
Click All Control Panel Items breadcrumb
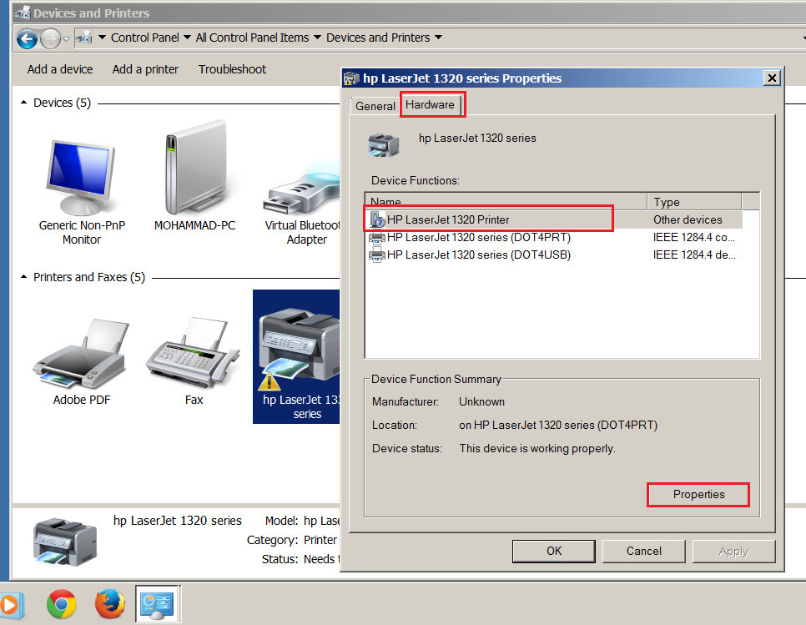pos(252,38)
